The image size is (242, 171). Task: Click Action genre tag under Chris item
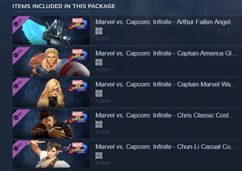tap(102, 132)
